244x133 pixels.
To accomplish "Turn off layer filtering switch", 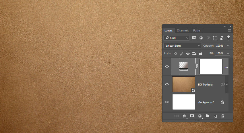I will pos(228,38).
